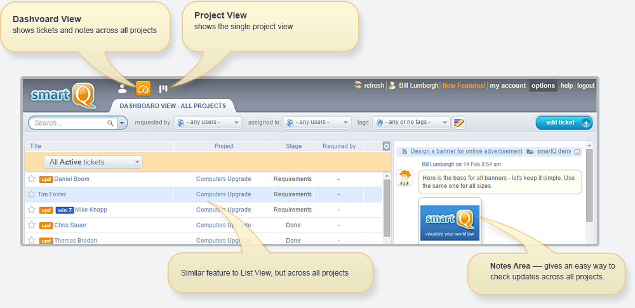
Task: Star the Tim Foster ticket
Action: click(x=32, y=194)
